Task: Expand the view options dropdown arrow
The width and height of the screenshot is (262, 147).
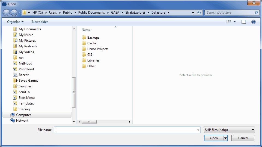Action: tap(234, 22)
